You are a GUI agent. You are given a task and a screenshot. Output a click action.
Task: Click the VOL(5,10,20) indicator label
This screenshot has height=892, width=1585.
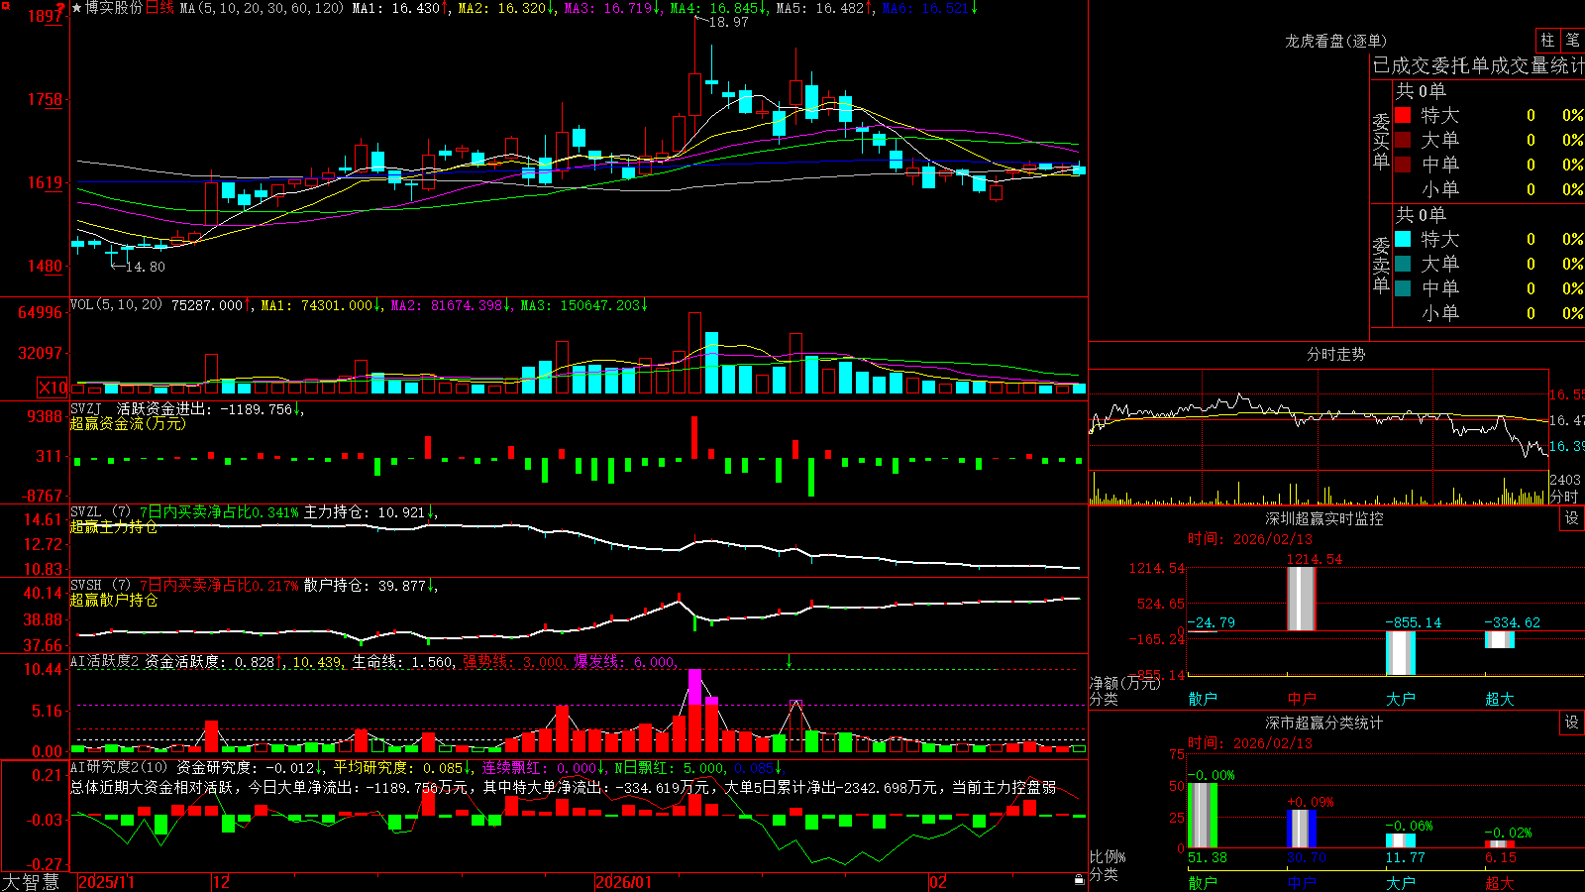click(116, 305)
